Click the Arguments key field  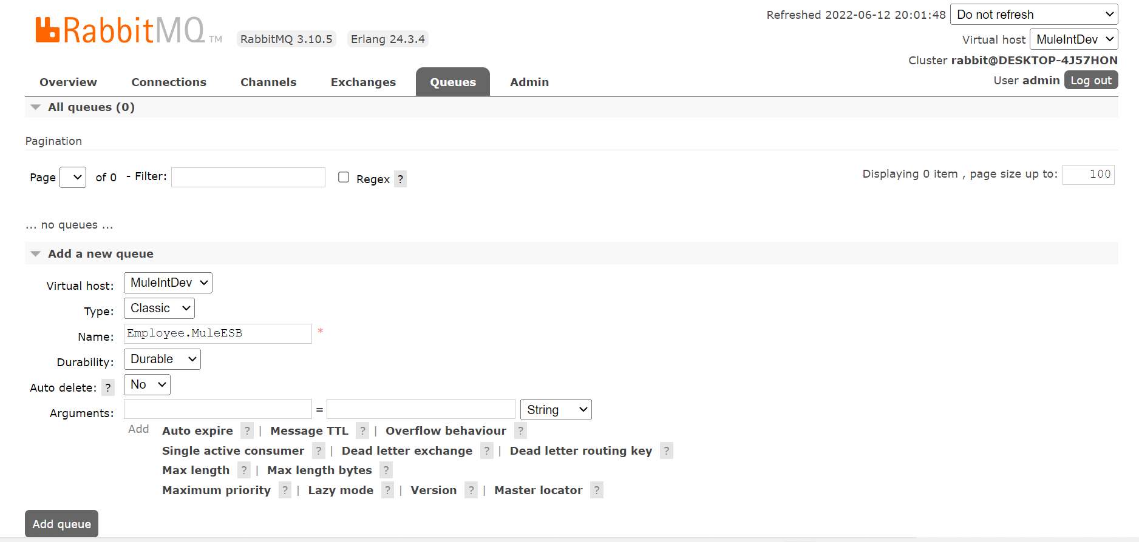(218, 409)
